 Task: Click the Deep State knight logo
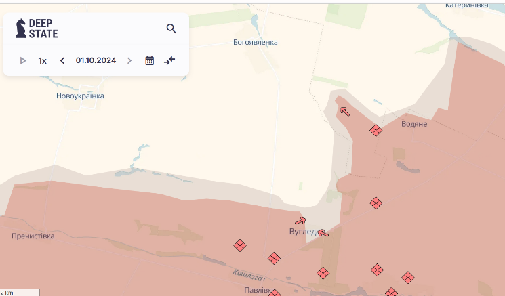[x=21, y=28]
